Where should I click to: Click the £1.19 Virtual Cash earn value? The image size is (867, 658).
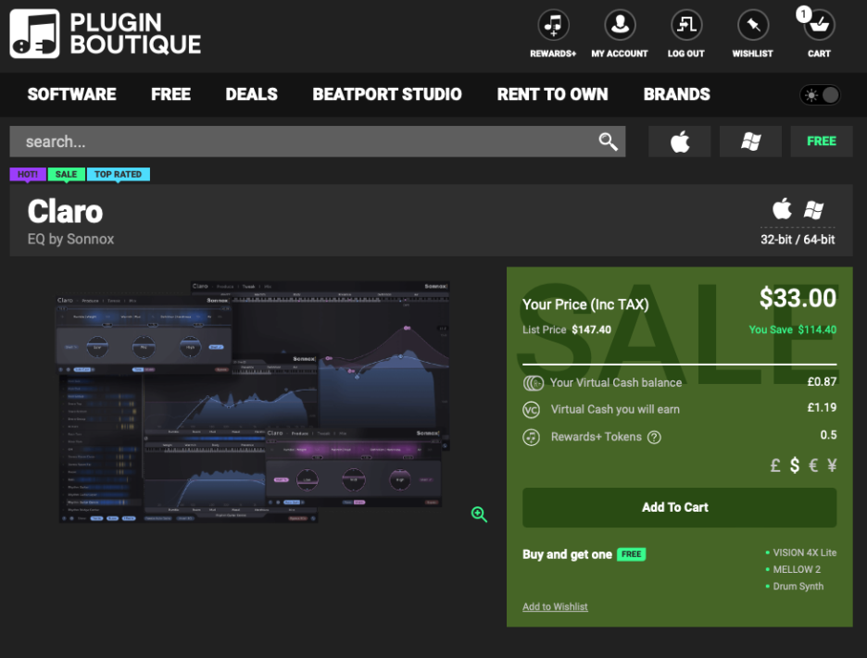pyautogui.click(x=822, y=408)
